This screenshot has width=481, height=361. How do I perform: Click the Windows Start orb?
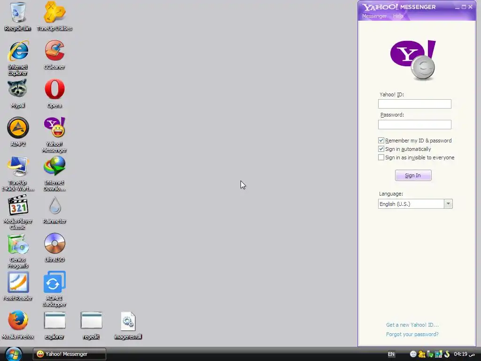(14, 354)
